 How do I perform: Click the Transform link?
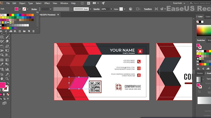(x=148, y=9)
